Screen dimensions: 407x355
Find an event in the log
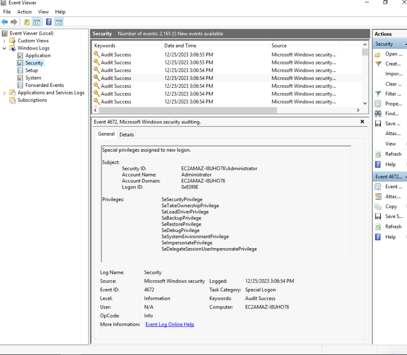click(x=390, y=113)
